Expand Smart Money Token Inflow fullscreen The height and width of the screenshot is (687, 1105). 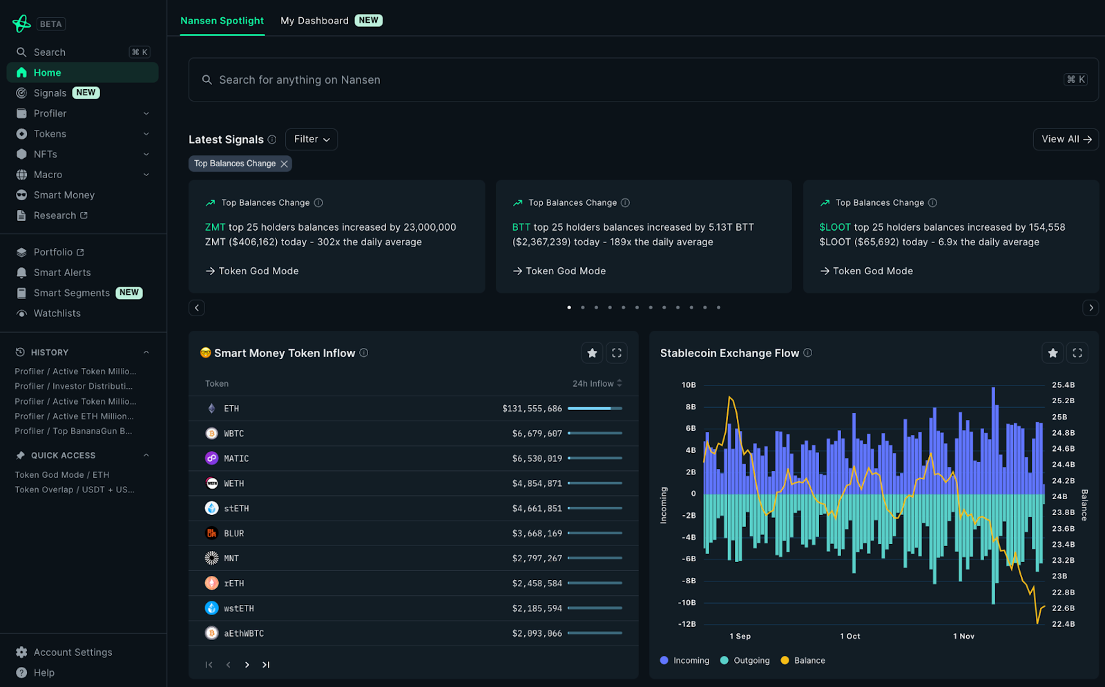(617, 353)
